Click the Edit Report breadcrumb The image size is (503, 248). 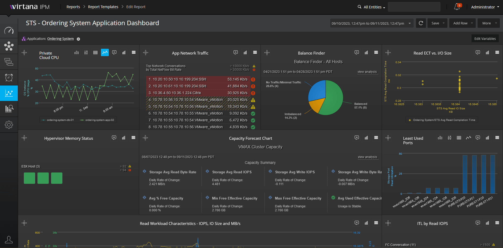click(136, 7)
